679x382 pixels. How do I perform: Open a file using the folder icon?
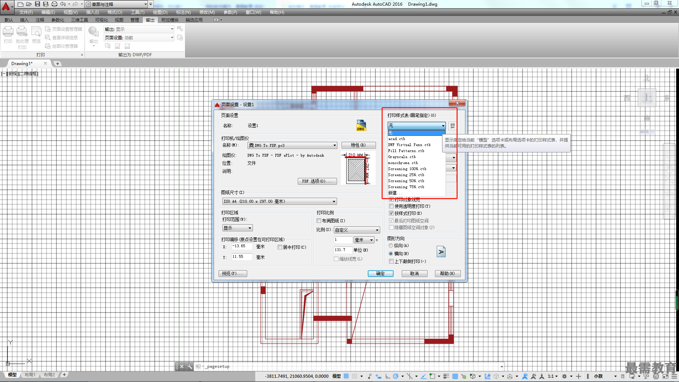pyautogui.click(x=29, y=4)
